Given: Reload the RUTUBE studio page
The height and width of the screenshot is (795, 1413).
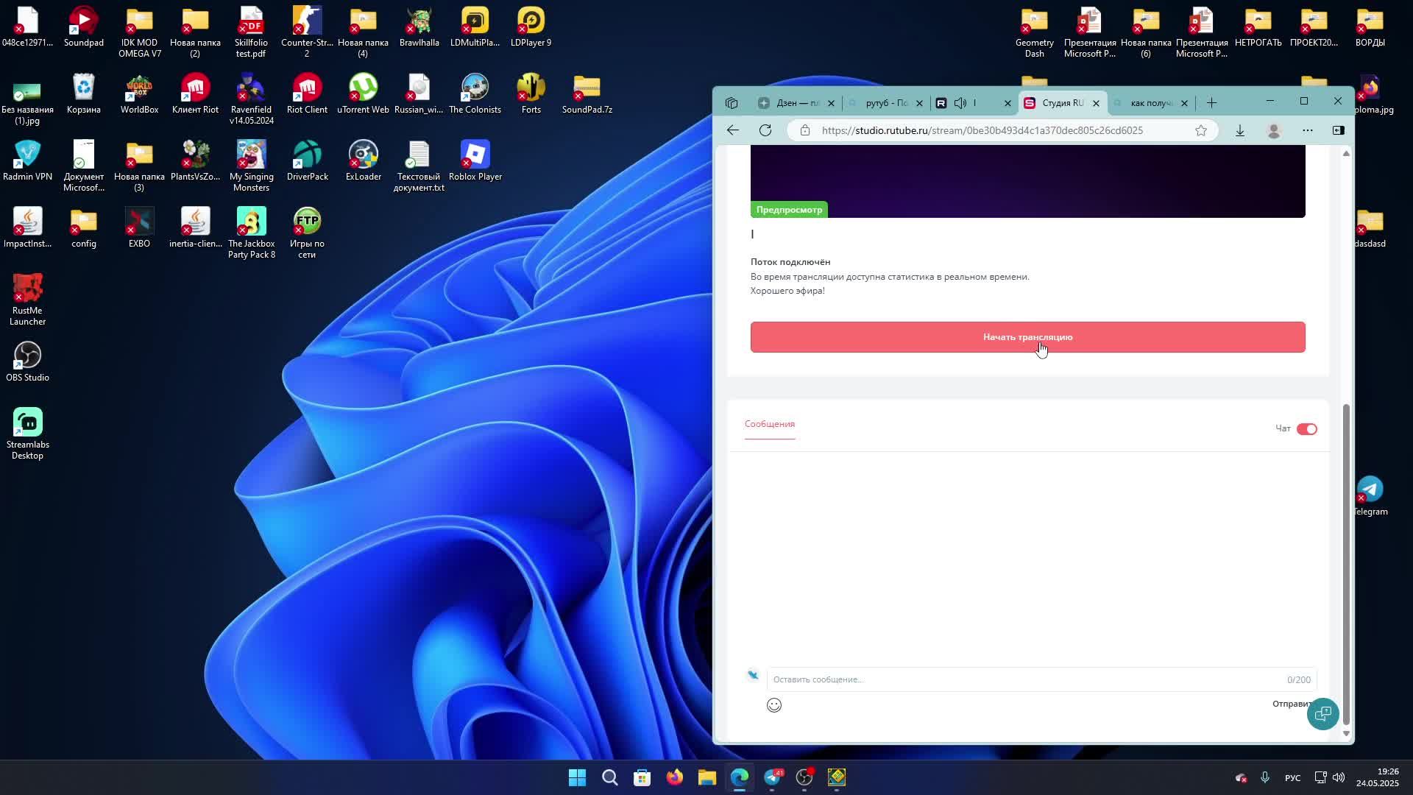Looking at the screenshot, I should pos(765,130).
